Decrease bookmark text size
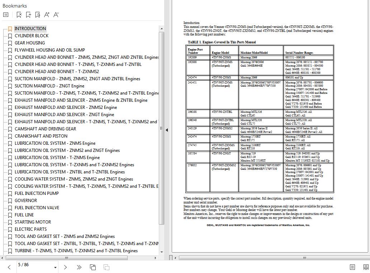The width and height of the screenshot is (370, 273). 56,15
